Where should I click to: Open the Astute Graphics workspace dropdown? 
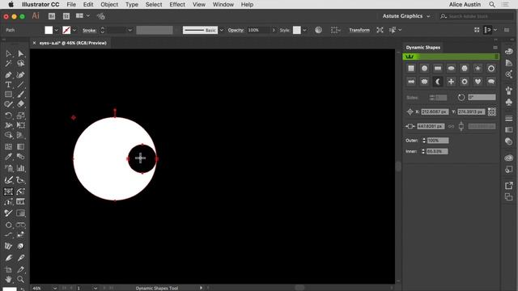406,16
